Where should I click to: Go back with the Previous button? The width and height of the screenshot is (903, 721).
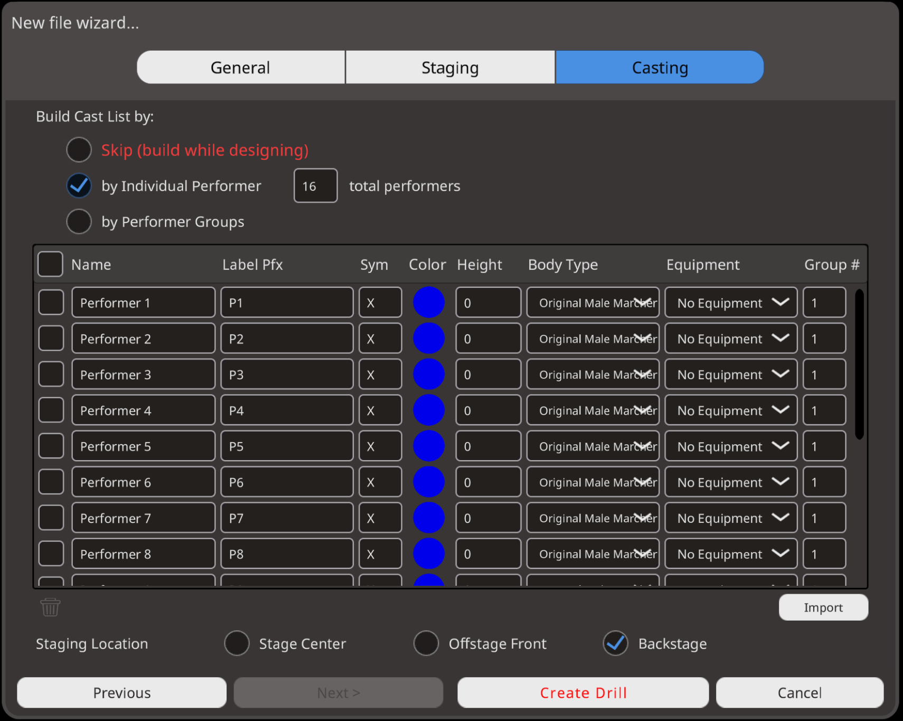122,692
